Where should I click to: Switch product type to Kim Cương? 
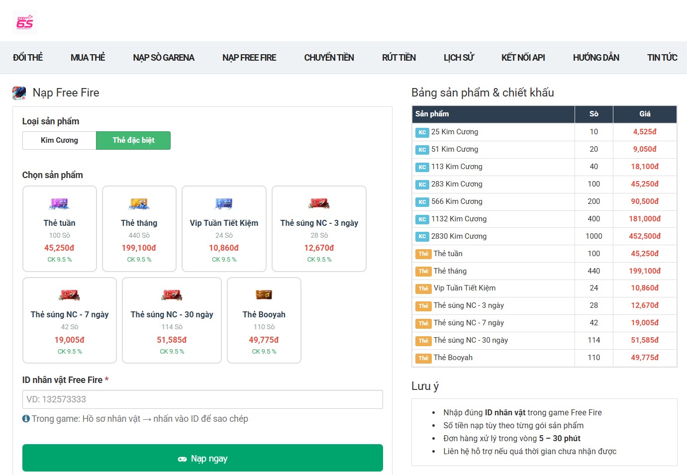[59, 140]
